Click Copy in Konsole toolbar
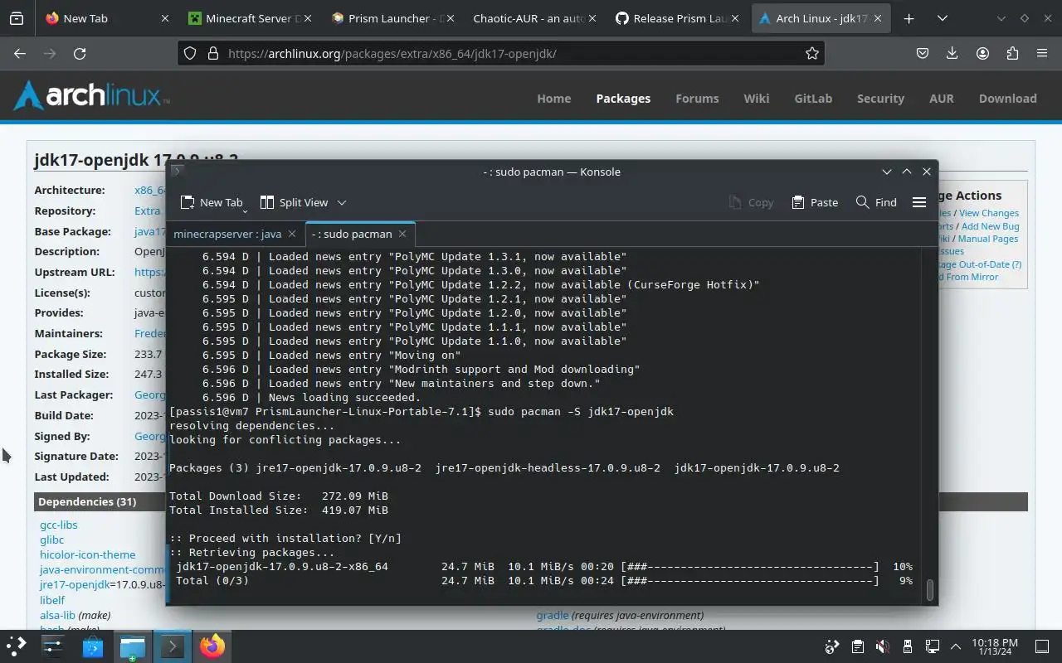 [x=751, y=202]
